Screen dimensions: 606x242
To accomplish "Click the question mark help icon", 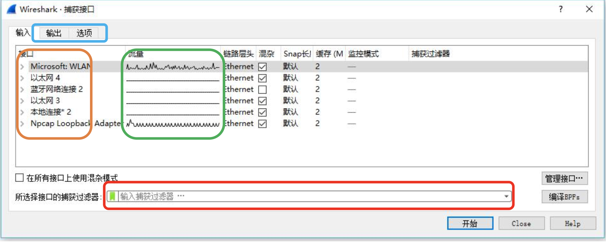I will pyautogui.click(x=561, y=9).
